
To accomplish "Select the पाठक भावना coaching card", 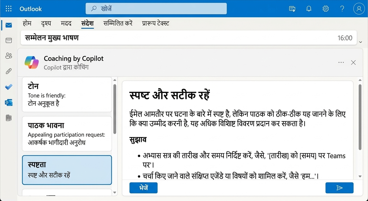I will 67,134.
